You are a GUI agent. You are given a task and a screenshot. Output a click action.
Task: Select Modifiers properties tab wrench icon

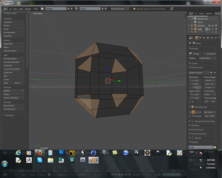(216, 38)
